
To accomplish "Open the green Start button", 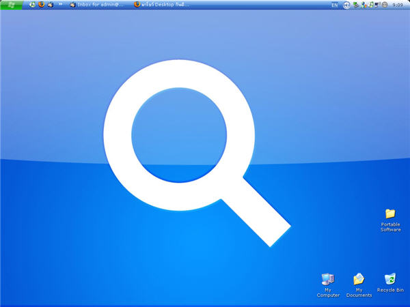I will 11,5.
